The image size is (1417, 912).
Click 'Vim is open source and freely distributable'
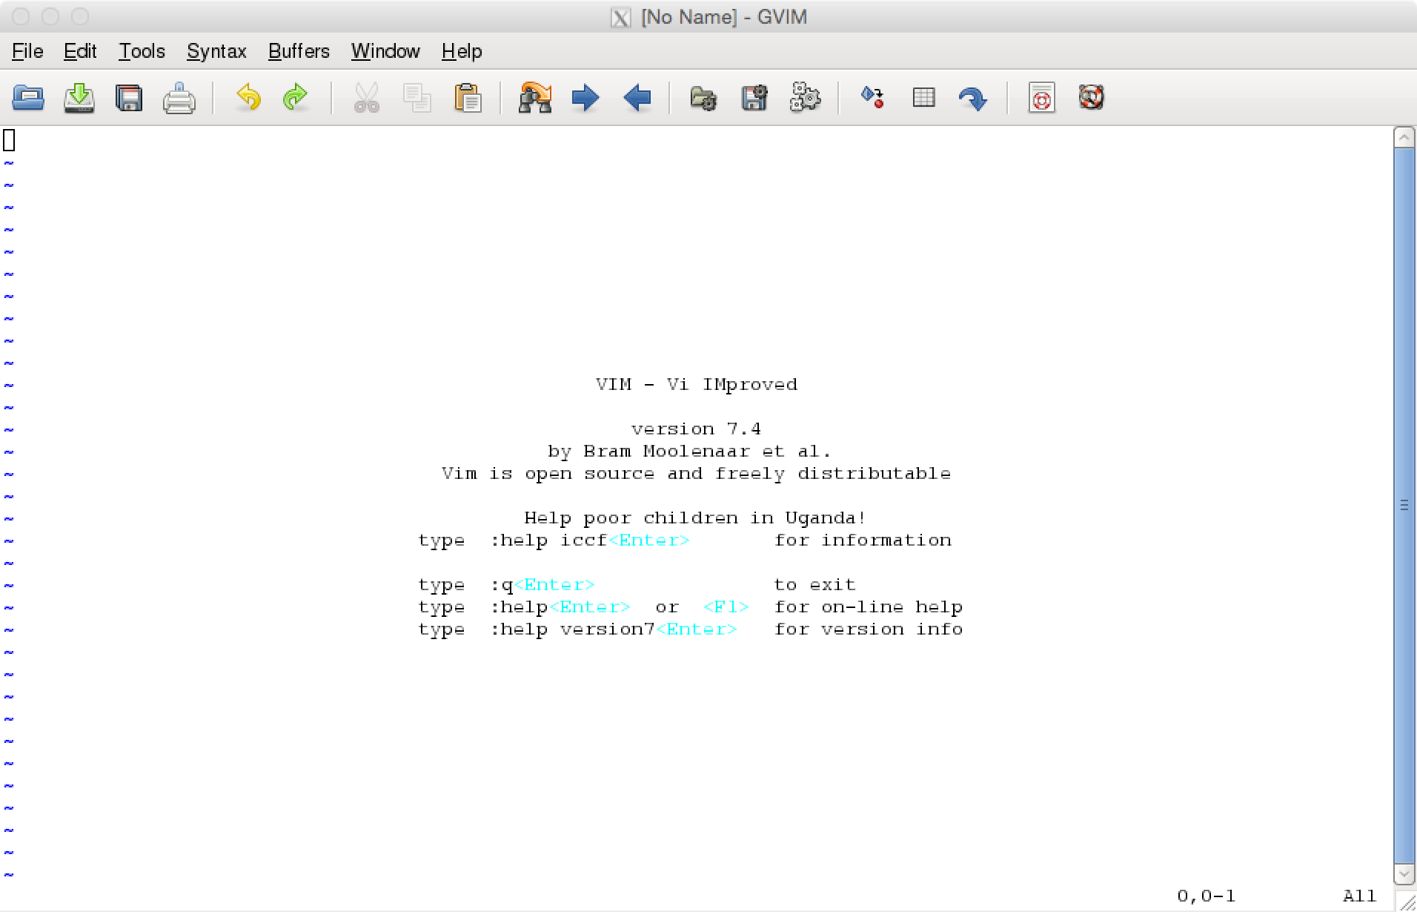pyautogui.click(x=696, y=473)
